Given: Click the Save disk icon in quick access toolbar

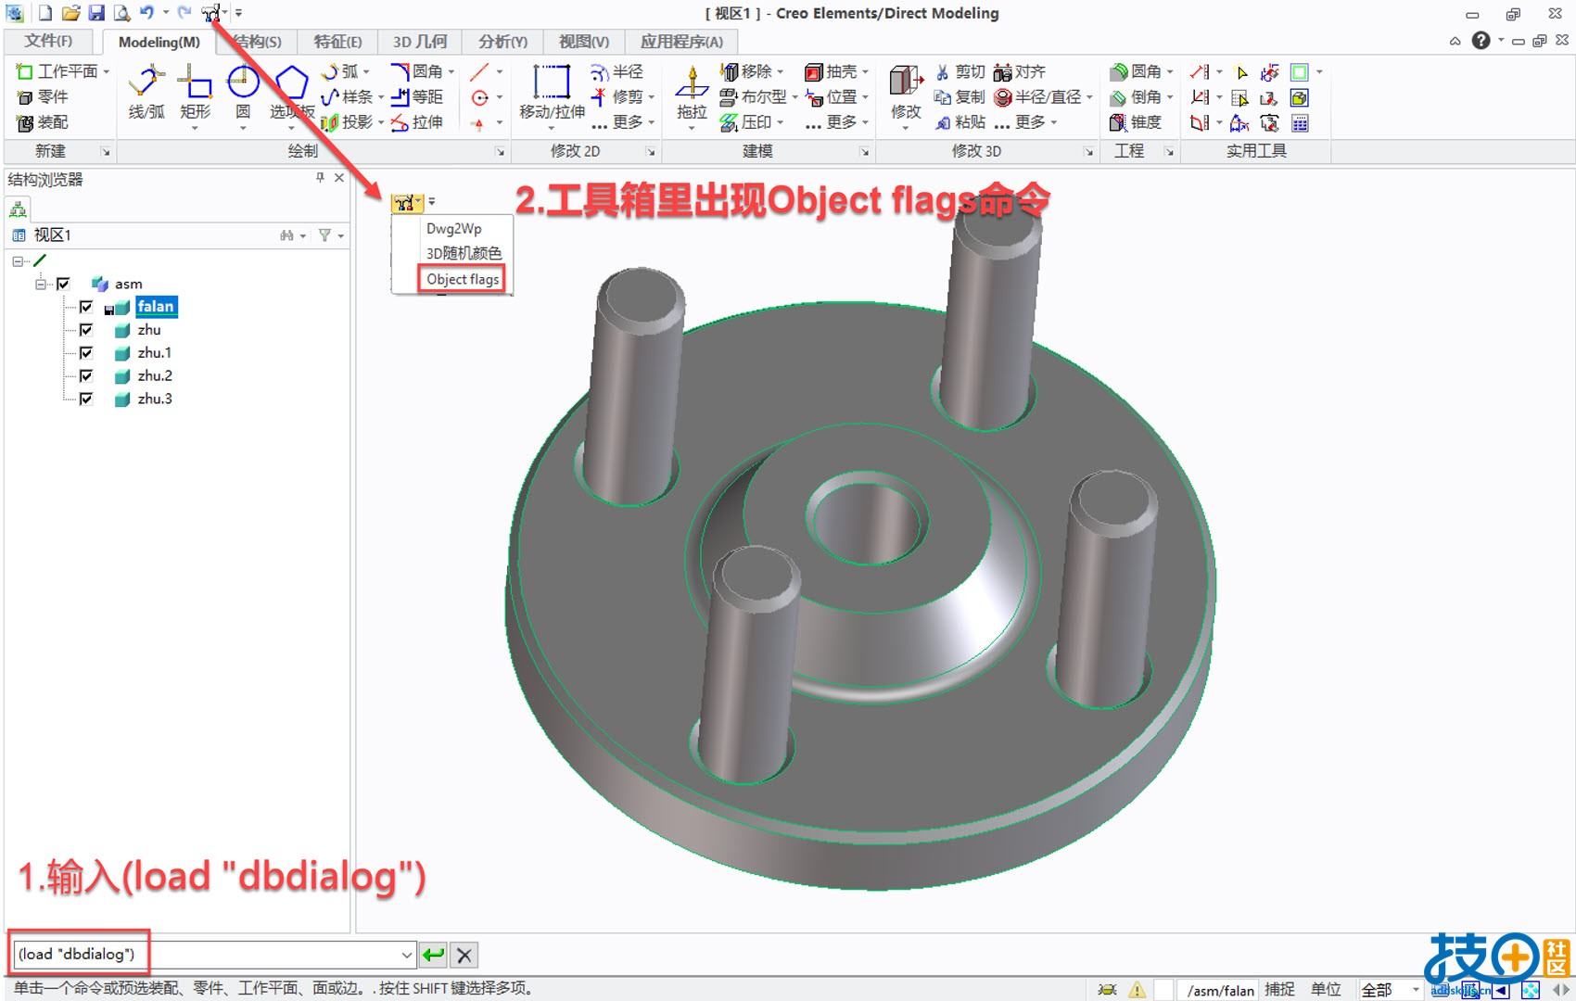Looking at the screenshot, I should [96, 13].
